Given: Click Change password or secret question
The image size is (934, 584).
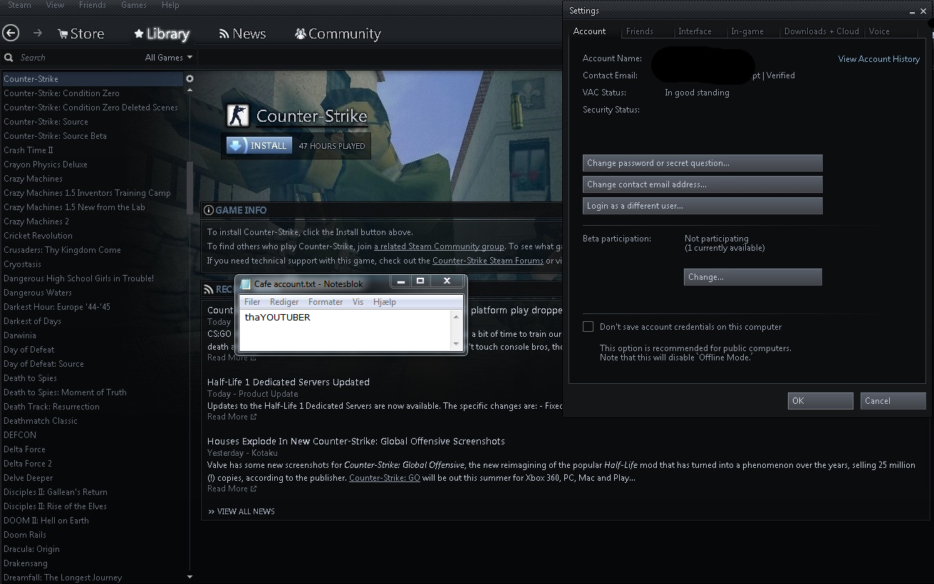Looking at the screenshot, I should pos(702,163).
